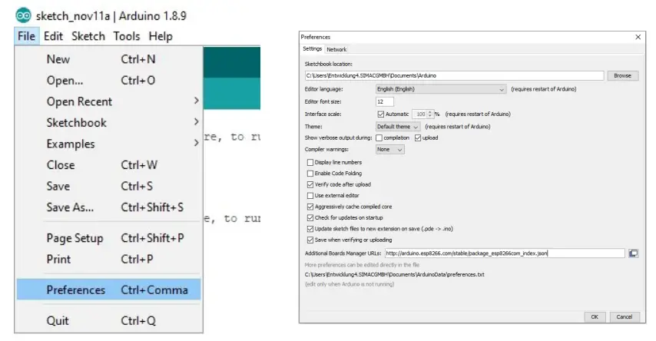Toggle Aggressively cache compiled core
656x341 pixels.
pos(310,207)
